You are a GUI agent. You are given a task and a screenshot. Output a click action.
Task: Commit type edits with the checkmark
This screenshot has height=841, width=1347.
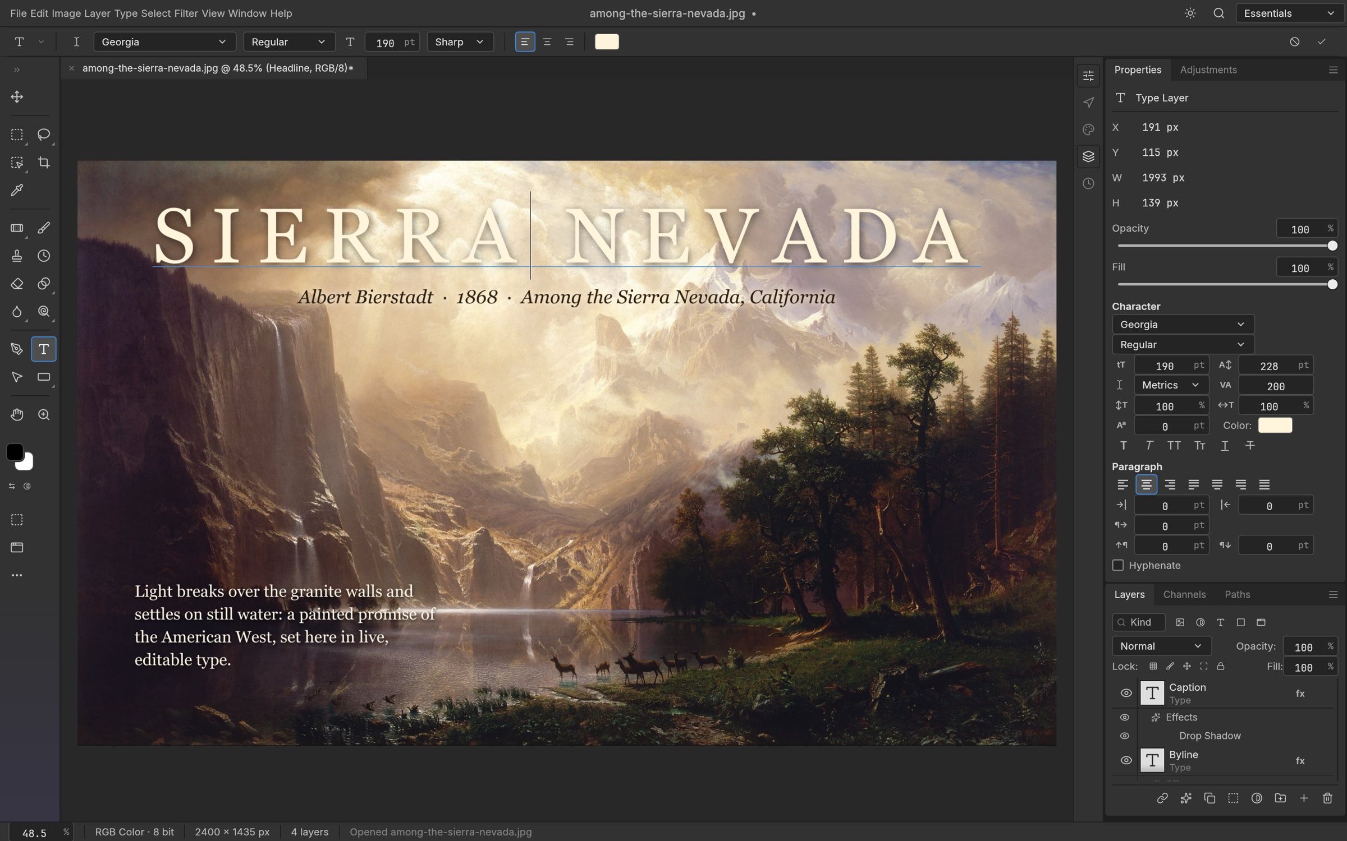1321,42
